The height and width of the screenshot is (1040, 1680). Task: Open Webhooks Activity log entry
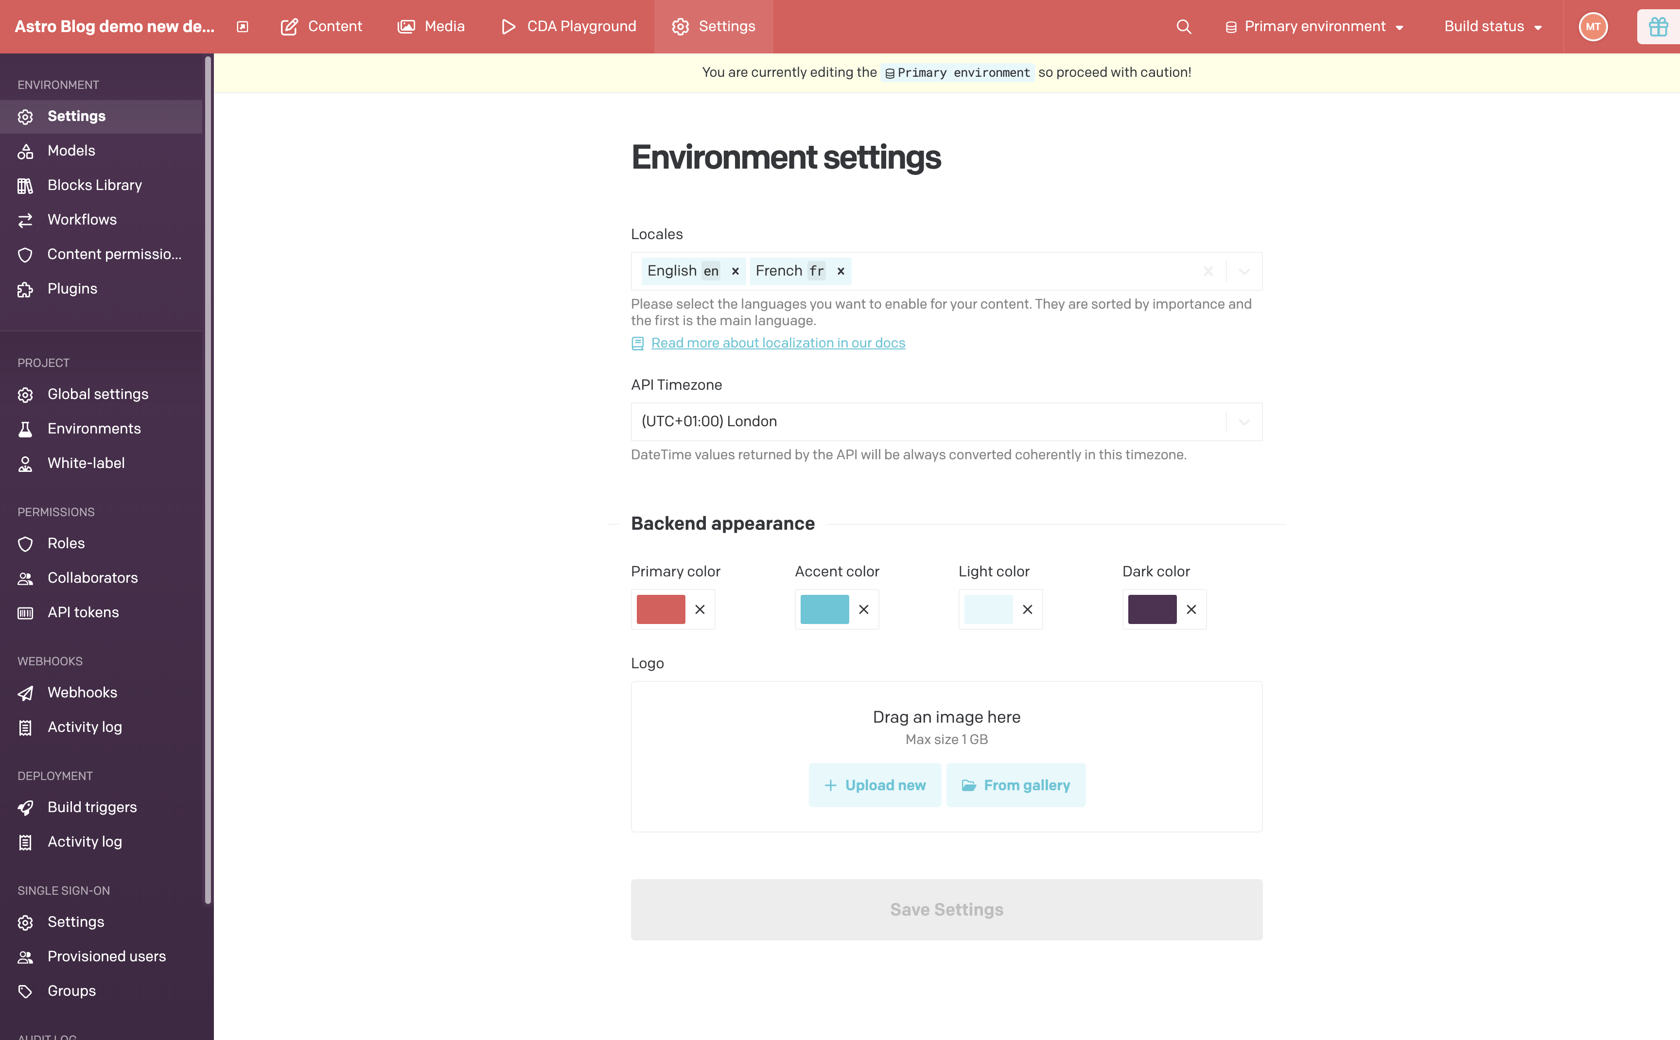101,727
